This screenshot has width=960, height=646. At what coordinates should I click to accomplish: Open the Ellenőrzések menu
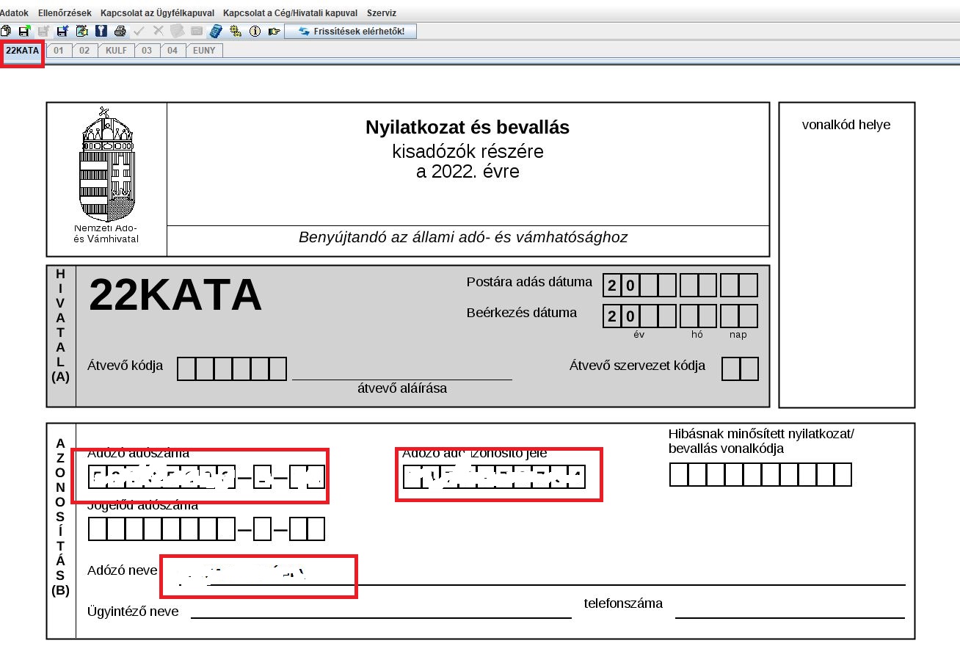point(65,13)
